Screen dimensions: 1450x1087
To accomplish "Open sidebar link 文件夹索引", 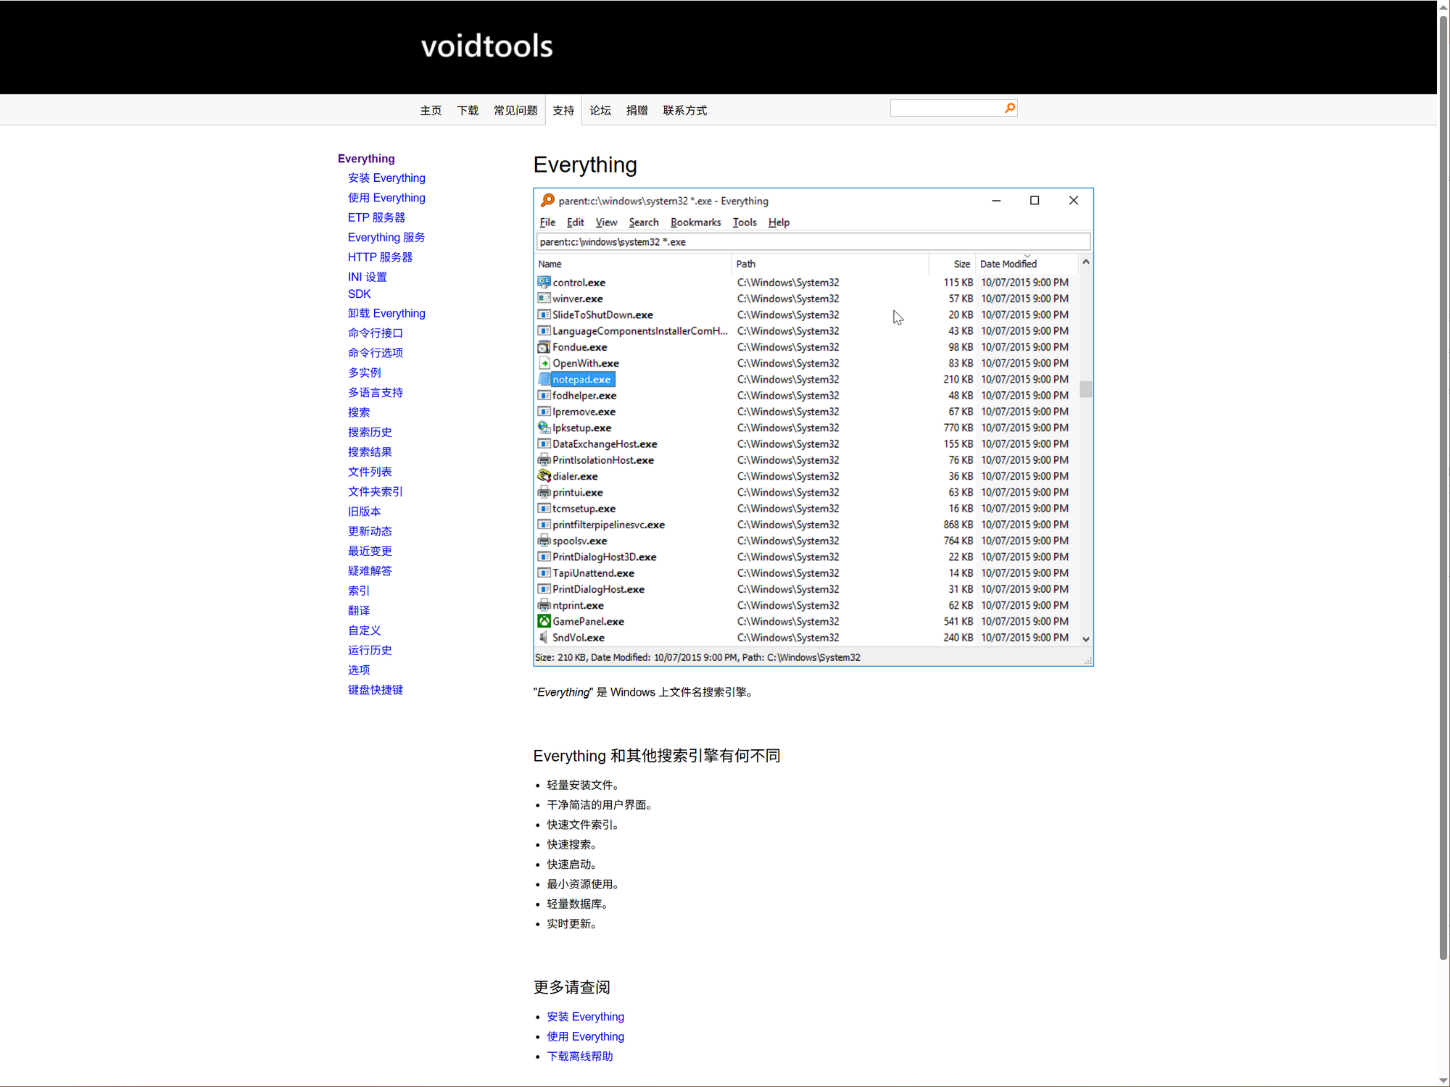I will click(376, 491).
